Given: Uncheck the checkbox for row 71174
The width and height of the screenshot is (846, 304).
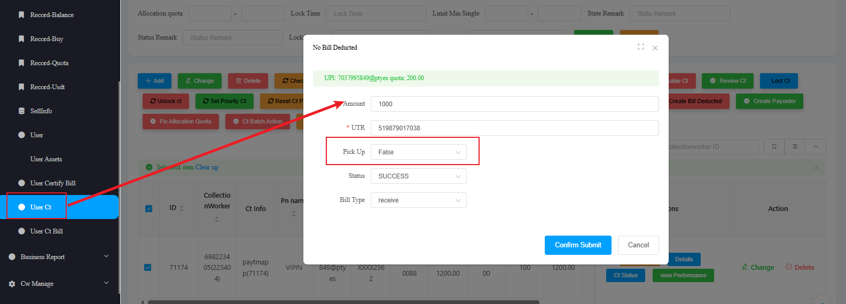Looking at the screenshot, I should pyautogui.click(x=148, y=267).
